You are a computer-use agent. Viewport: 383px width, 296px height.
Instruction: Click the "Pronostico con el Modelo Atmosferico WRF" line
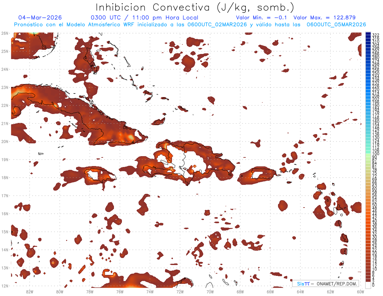click(x=190, y=24)
